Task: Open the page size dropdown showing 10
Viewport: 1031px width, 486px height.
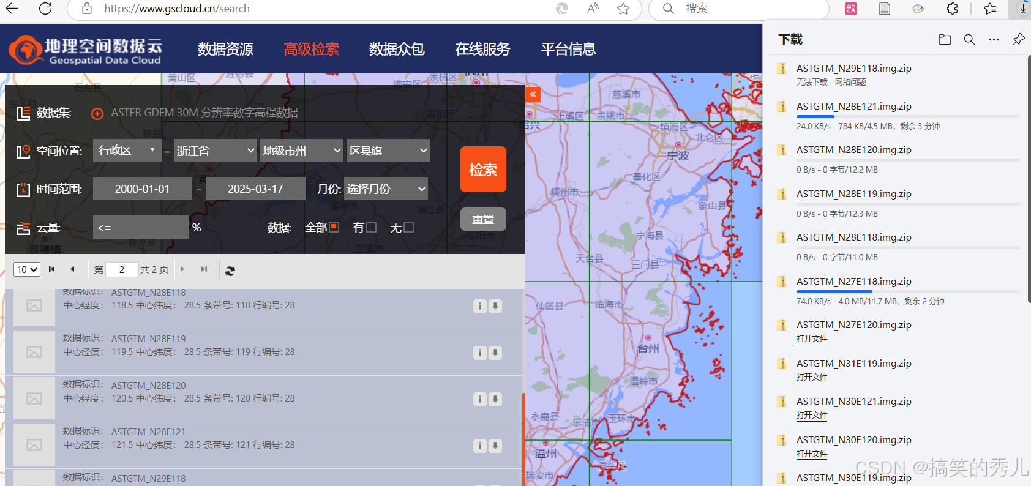Action: 27,269
